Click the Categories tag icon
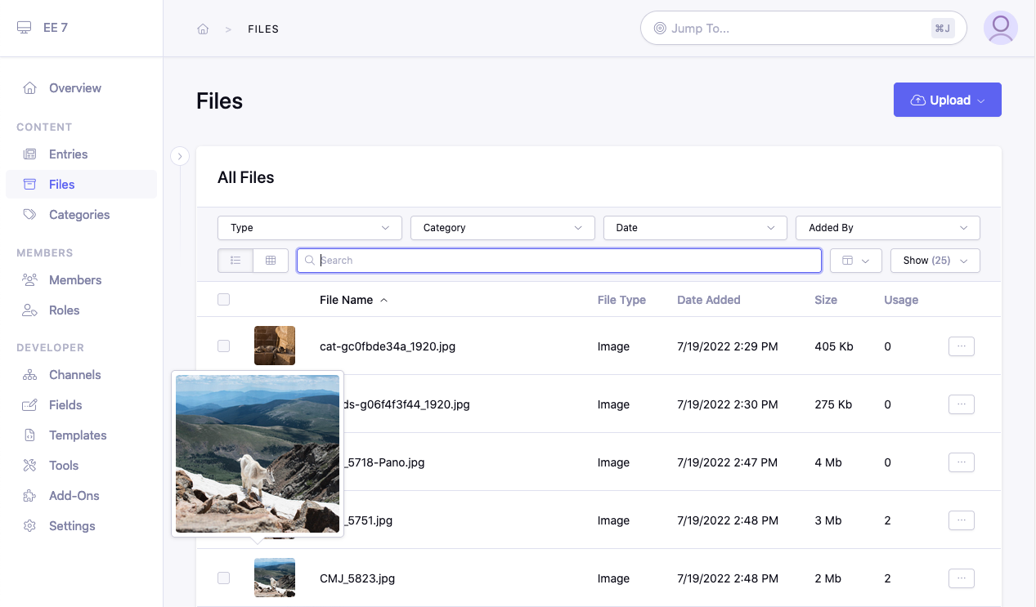This screenshot has width=1036, height=607. click(x=29, y=215)
